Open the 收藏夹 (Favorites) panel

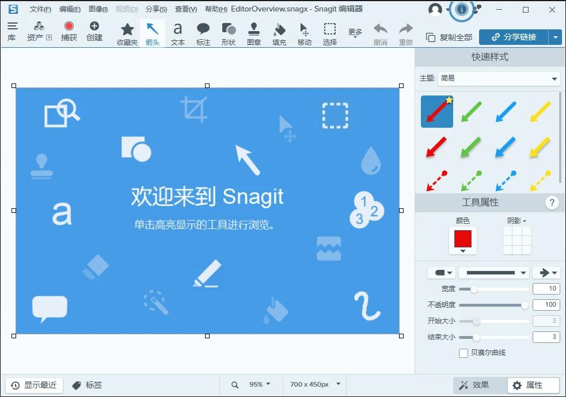(x=127, y=33)
